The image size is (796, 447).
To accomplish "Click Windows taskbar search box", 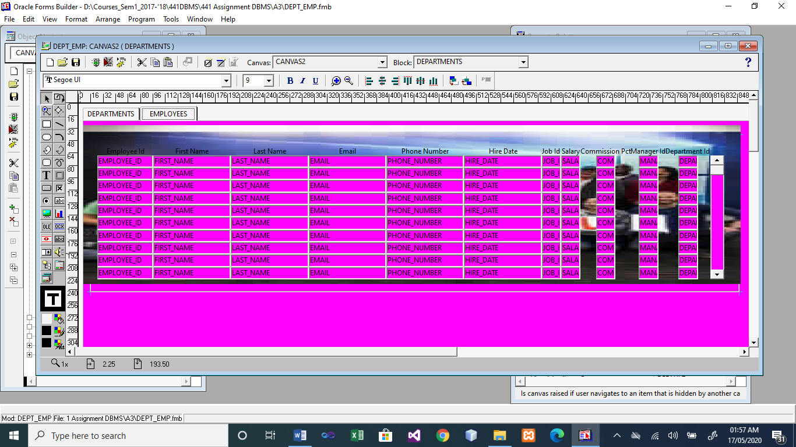I will (127, 435).
